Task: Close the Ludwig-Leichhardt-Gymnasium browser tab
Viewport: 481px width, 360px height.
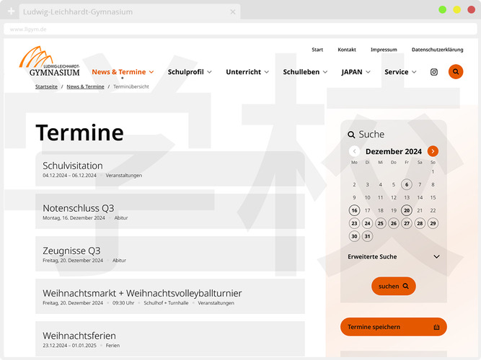Action: [233, 12]
